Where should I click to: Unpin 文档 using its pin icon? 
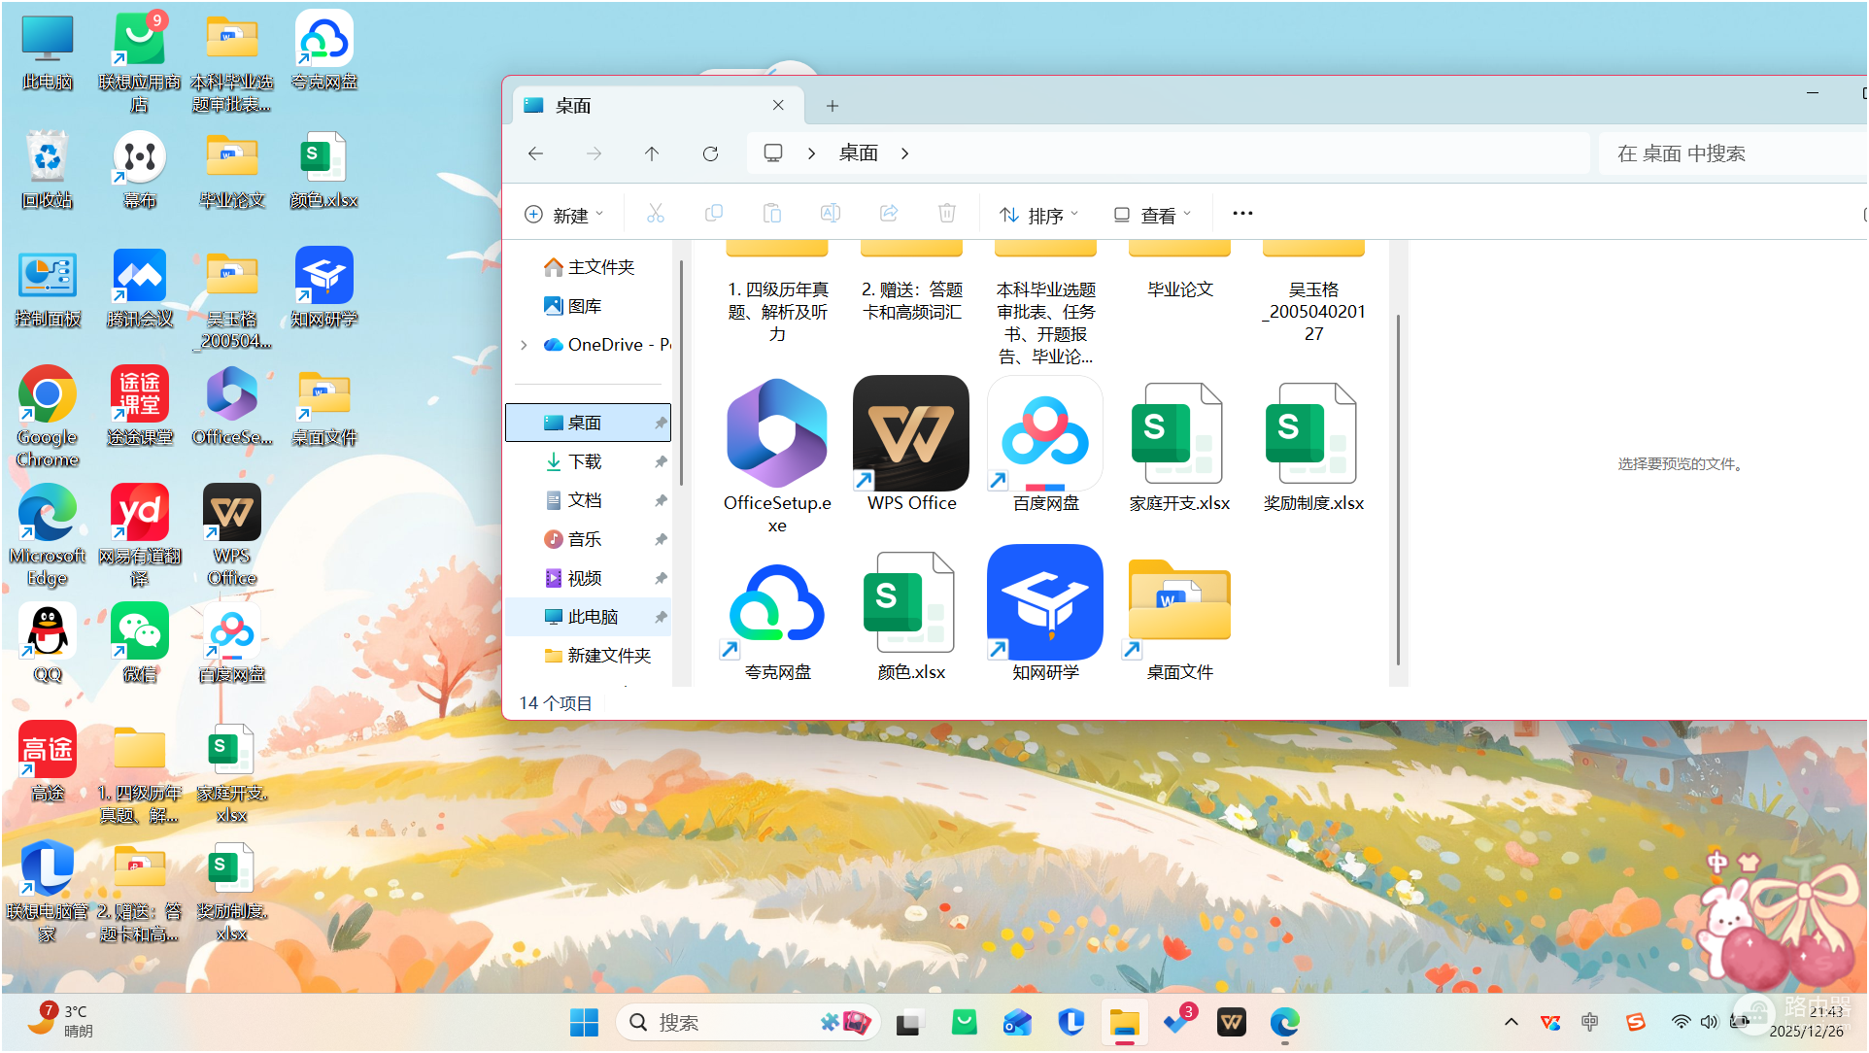[661, 500]
